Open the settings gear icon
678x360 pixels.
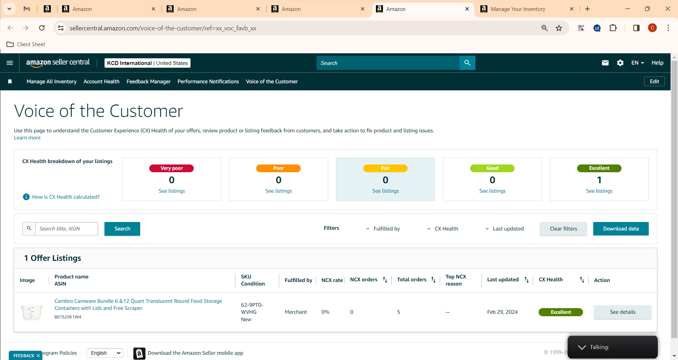[620, 63]
